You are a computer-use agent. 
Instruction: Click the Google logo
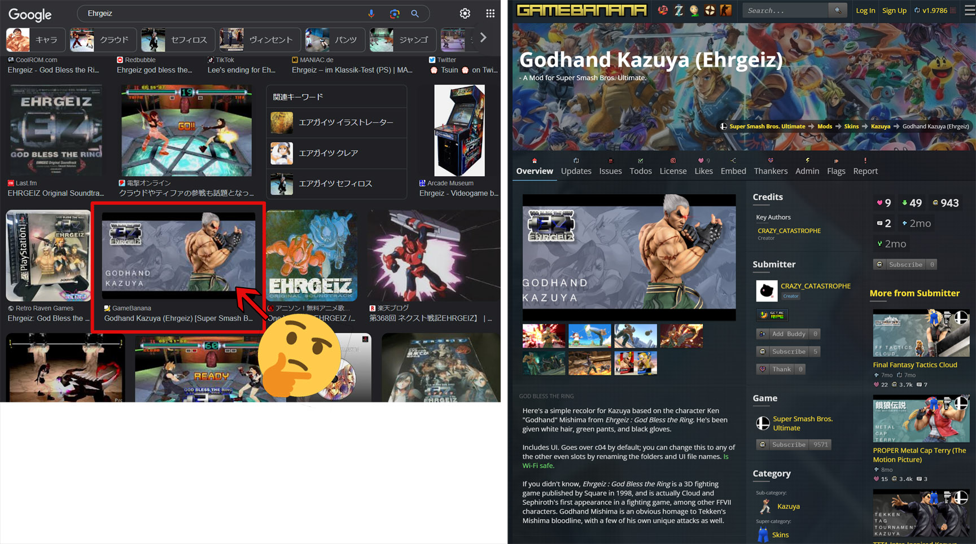click(30, 15)
